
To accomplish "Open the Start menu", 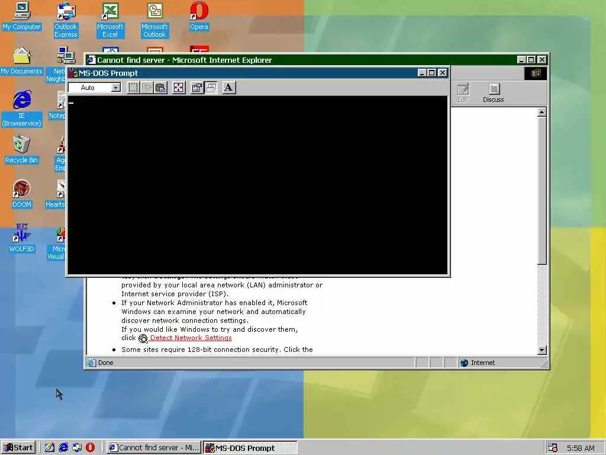I will point(18,448).
